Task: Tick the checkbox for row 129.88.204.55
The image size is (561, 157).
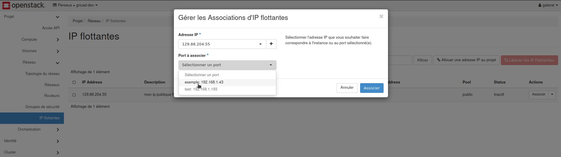Action: coord(74,95)
